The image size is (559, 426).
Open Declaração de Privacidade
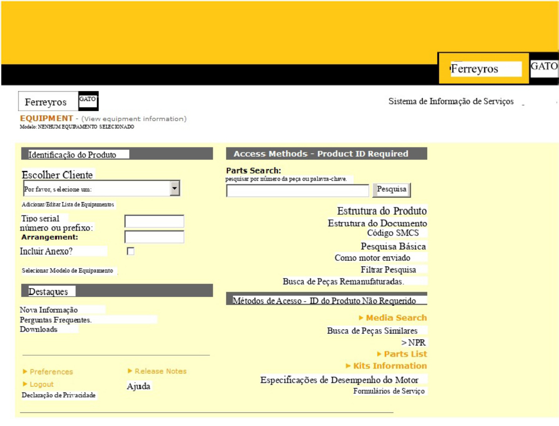(59, 395)
